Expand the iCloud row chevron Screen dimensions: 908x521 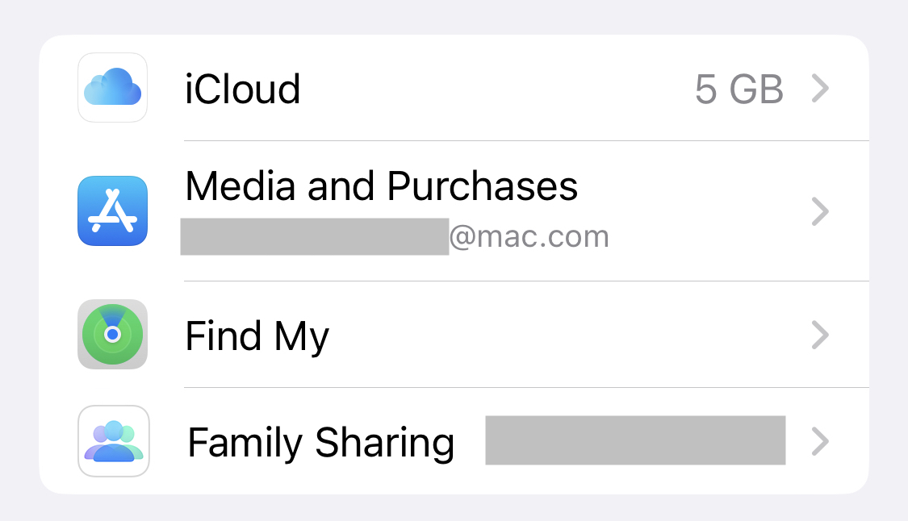pos(821,89)
